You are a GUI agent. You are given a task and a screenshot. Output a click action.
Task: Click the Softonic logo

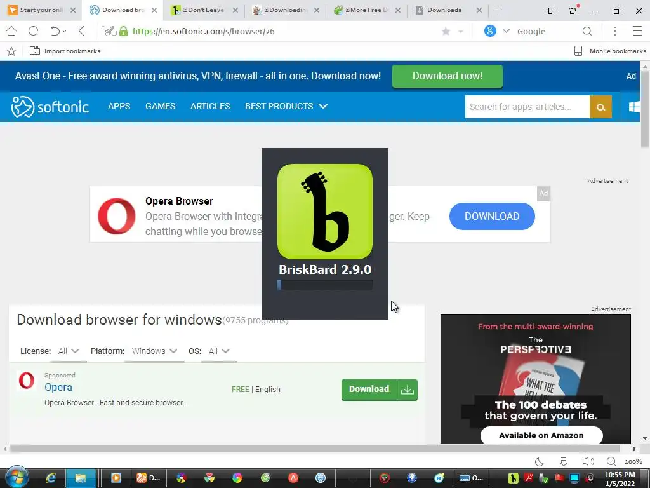click(x=50, y=107)
